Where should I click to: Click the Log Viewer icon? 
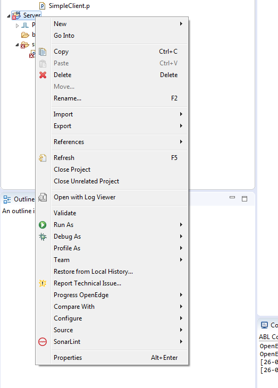tap(43, 198)
